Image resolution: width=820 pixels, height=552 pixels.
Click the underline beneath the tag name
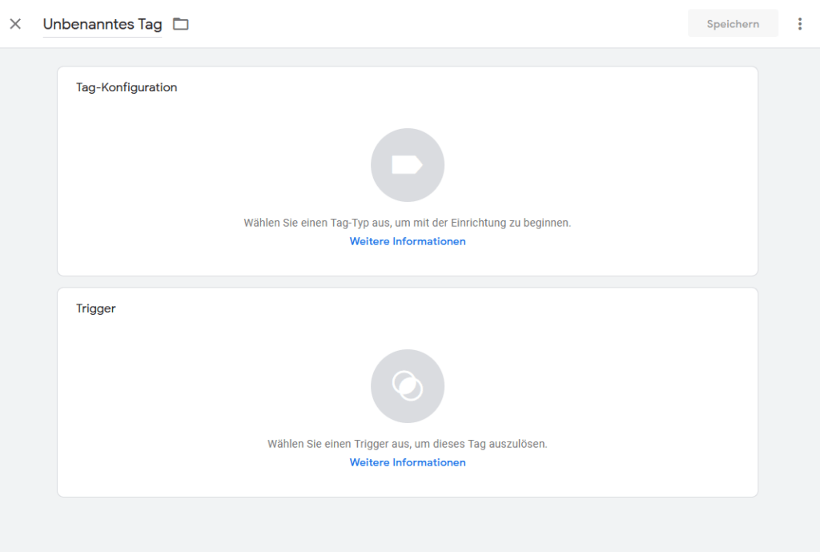(102, 37)
